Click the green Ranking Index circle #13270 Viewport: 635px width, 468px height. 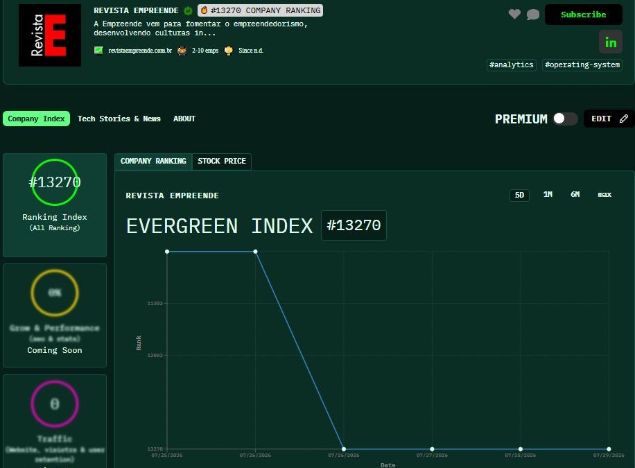pos(55,182)
